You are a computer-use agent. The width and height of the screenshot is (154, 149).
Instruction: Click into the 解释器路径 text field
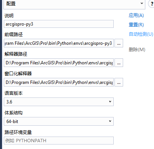[59, 62]
